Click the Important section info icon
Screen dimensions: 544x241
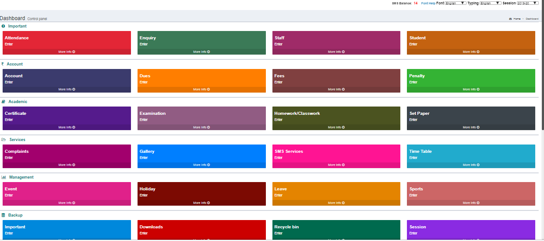(x=4, y=26)
